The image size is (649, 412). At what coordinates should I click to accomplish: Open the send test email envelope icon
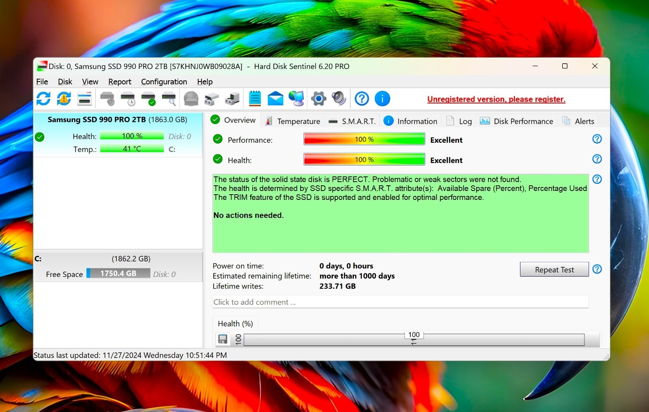coord(275,99)
